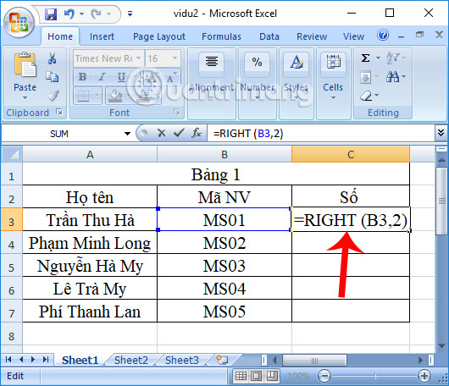This screenshot has height=386, width=449.
Task: Open the Font dialog launcher
Action: 177,112
